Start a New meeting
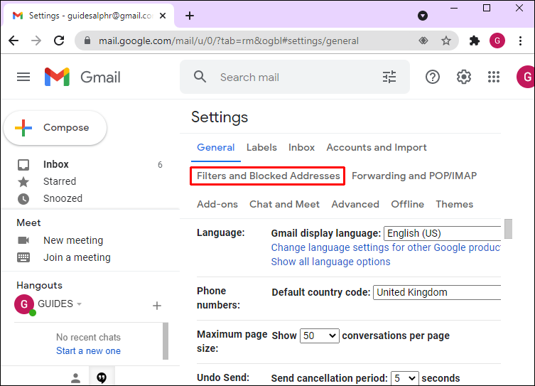 (x=73, y=240)
